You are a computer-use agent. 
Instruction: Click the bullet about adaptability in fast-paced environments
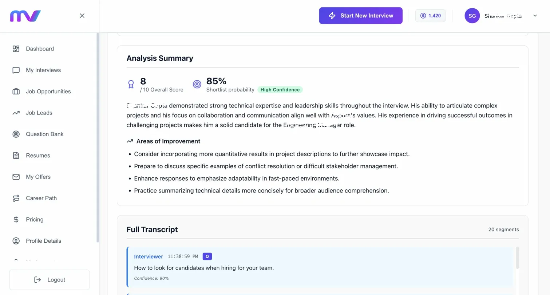point(237,178)
